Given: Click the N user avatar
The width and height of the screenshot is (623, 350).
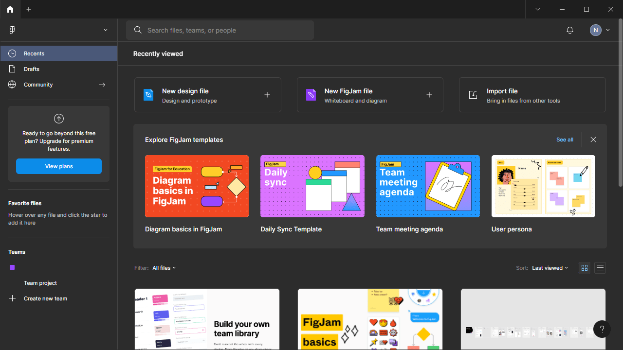Looking at the screenshot, I should click(596, 30).
